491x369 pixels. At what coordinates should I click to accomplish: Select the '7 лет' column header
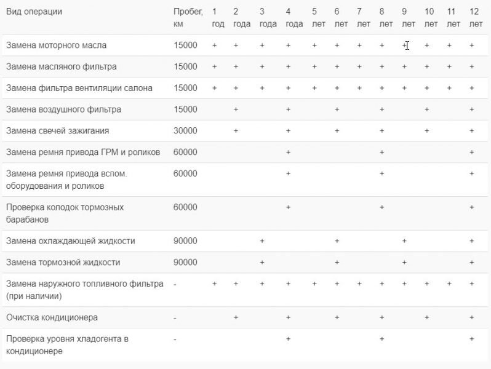[x=364, y=18]
